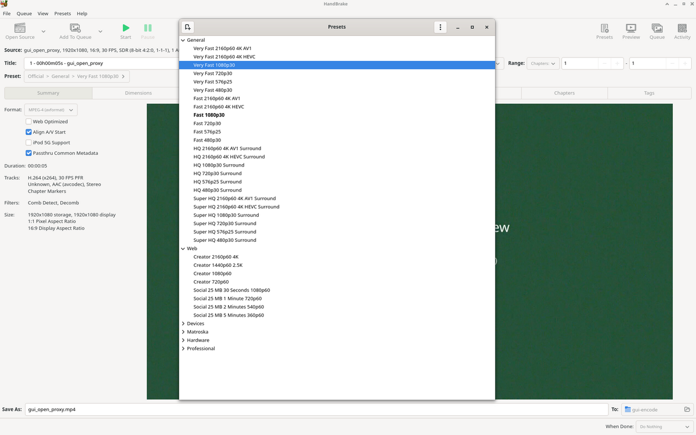Viewport: 696px width, 435px height.
Task: Open the View menu
Action: tap(43, 13)
